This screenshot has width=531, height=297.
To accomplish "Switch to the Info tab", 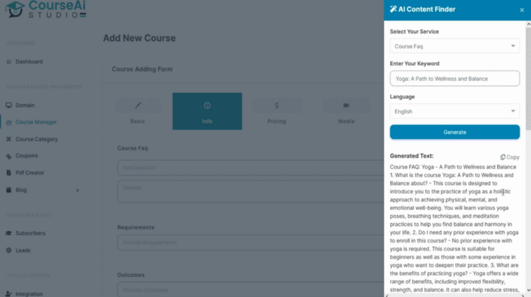I will [207, 111].
